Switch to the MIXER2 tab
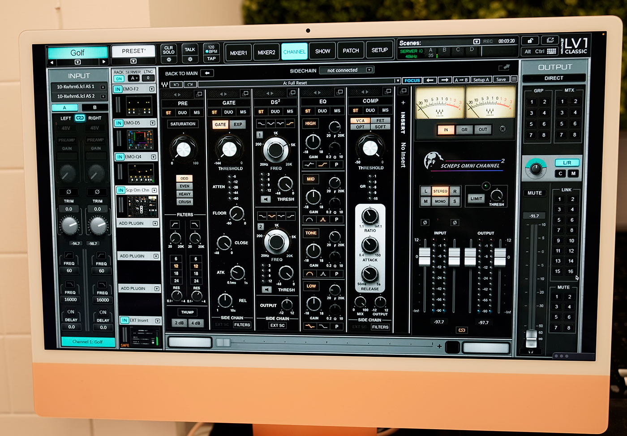Viewport: 627px width, 436px height. [x=266, y=52]
